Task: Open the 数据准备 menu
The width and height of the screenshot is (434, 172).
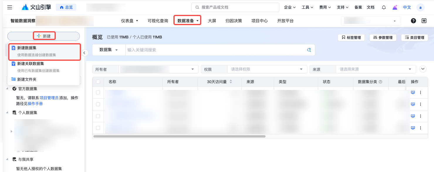Action: click(x=188, y=21)
